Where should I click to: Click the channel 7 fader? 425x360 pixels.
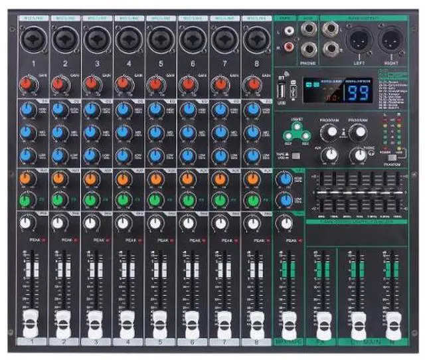pos(224,323)
